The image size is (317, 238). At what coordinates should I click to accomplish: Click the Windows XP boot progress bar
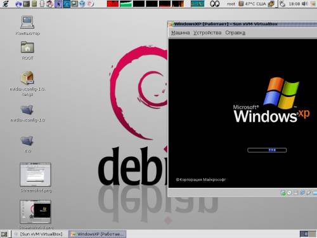click(x=267, y=150)
